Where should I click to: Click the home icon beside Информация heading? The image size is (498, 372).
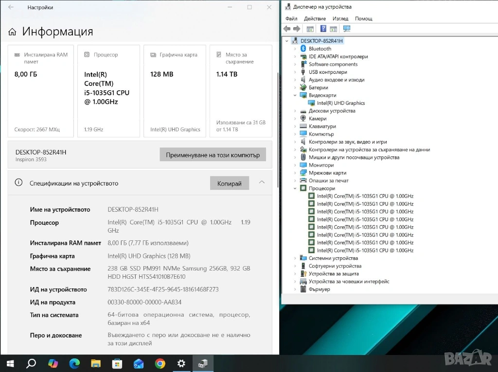point(13,32)
